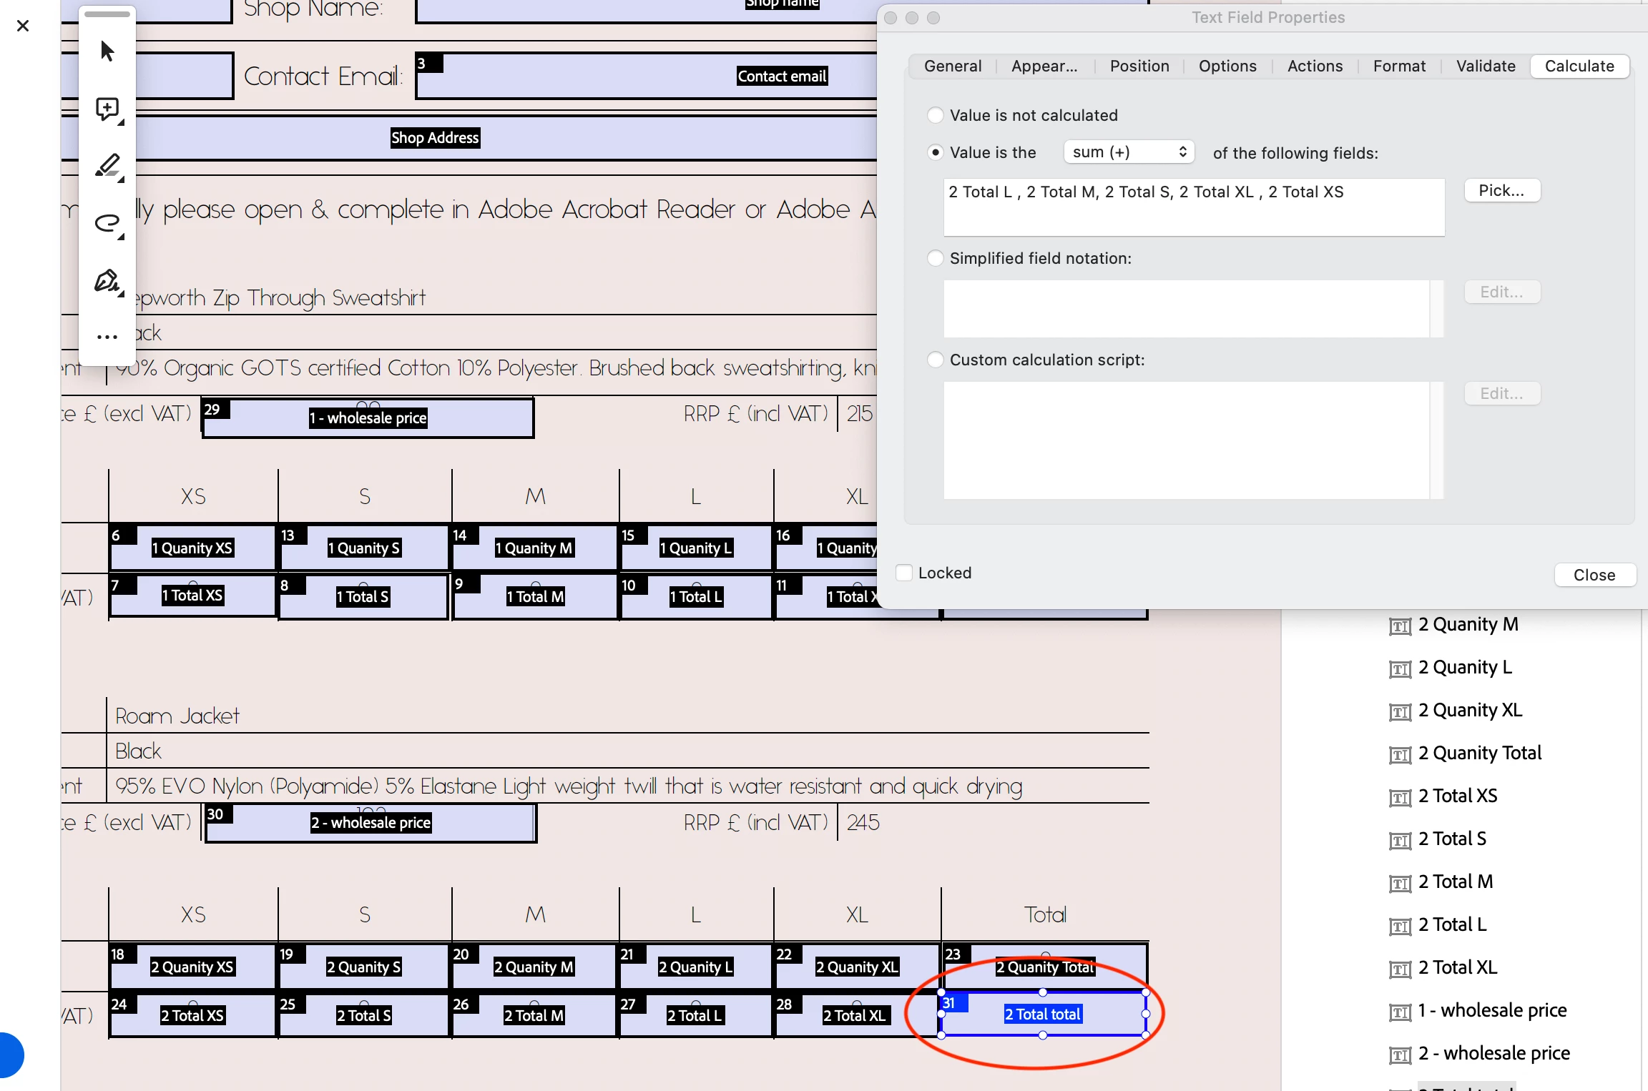The image size is (1648, 1091).
Task: Click the Pick... button
Action: pos(1501,191)
